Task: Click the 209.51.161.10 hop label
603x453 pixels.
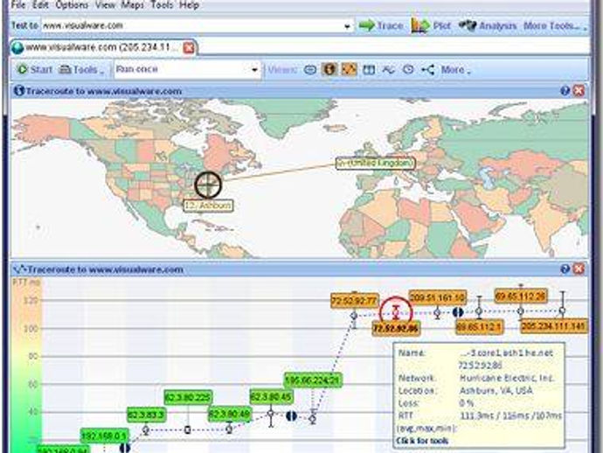Action: (437, 297)
